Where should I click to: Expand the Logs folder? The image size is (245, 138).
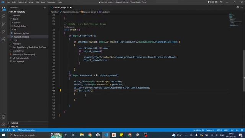point(28,40)
